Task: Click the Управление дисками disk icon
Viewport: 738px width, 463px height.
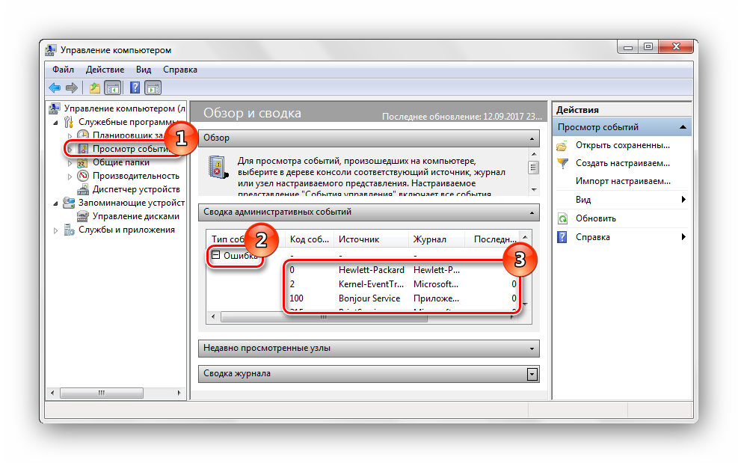Action: (83, 216)
